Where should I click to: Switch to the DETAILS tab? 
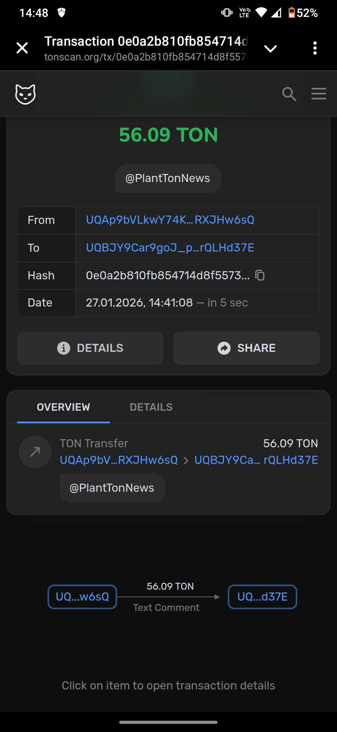151,407
